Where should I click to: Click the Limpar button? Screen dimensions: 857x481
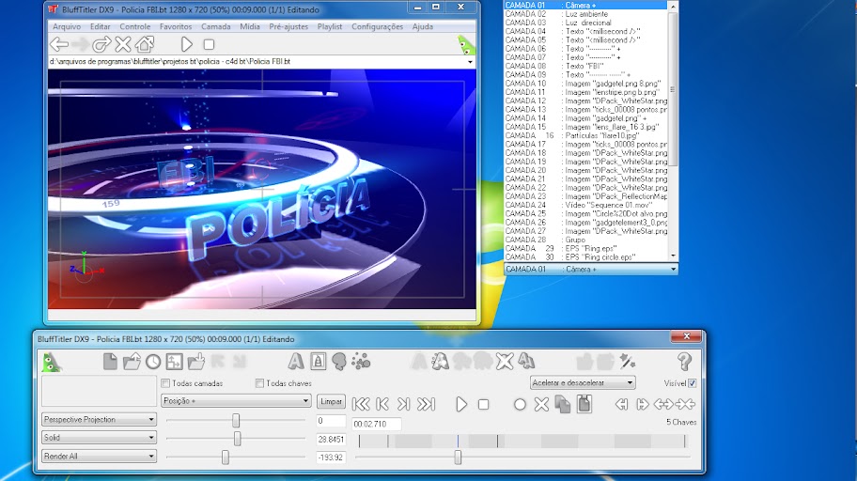pos(331,401)
